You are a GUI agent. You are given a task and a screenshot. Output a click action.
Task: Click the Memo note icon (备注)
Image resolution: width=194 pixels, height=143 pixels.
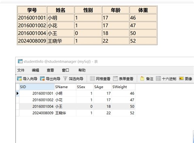click(x=142, y=78)
